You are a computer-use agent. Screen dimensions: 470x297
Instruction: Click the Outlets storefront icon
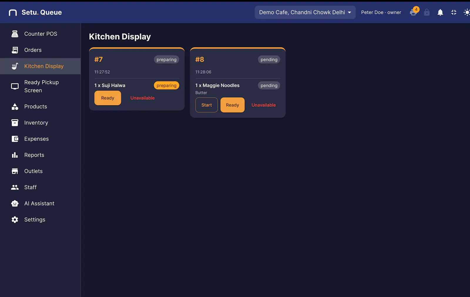[x=15, y=171]
